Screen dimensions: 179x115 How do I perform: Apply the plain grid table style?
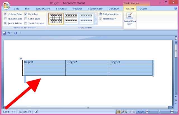[x=56, y=19]
